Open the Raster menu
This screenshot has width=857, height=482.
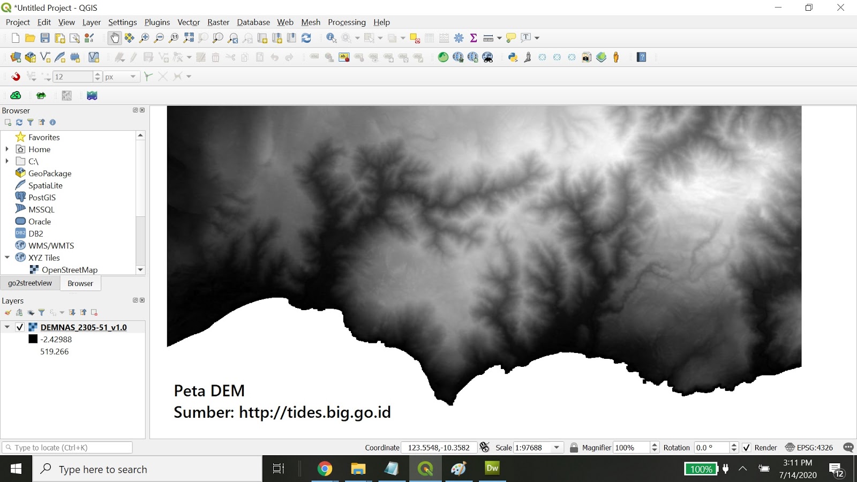pyautogui.click(x=218, y=22)
